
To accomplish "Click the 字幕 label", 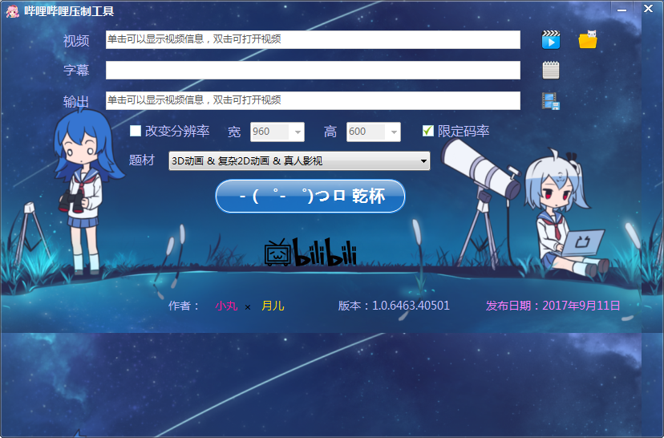I will coord(76,70).
